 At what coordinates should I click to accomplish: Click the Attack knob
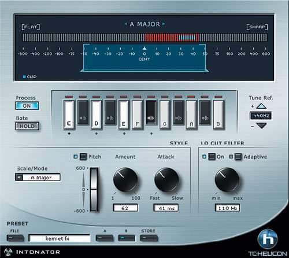166,180
